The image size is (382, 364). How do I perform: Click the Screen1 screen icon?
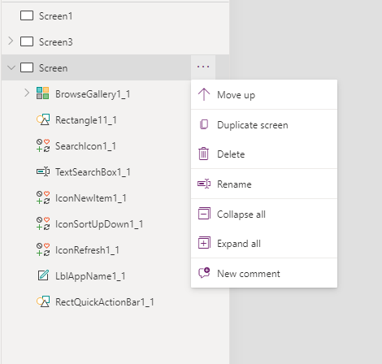click(x=27, y=15)
